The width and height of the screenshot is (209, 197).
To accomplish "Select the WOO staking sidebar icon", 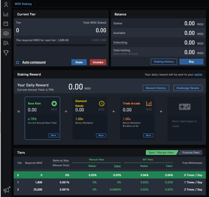I will (x=6, y=33).
